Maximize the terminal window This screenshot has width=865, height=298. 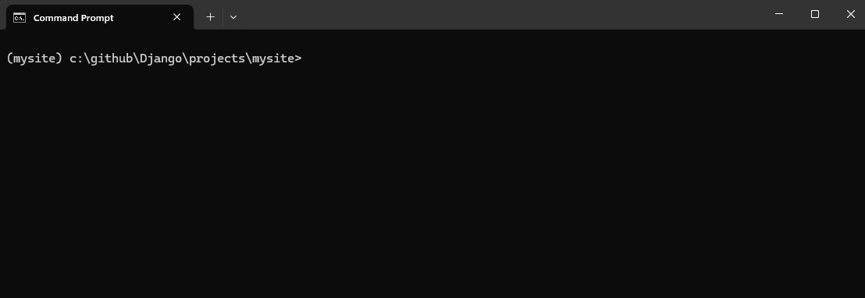click(815, 14)
